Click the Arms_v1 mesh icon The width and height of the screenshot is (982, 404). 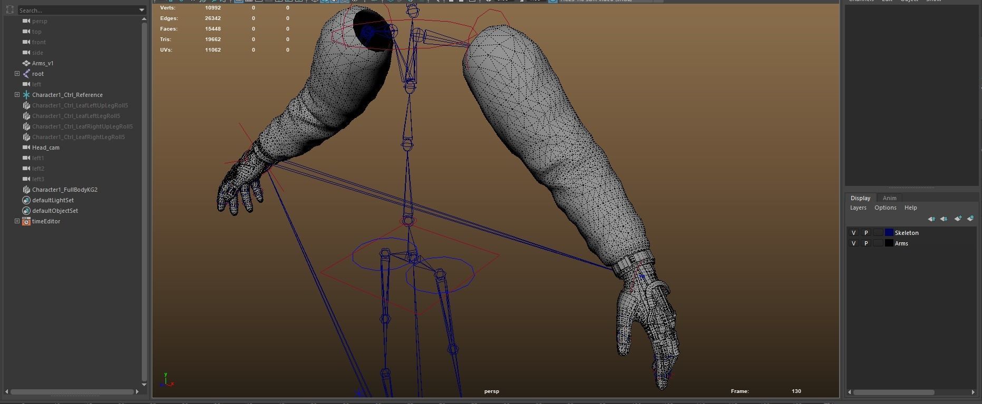[26, 63]
